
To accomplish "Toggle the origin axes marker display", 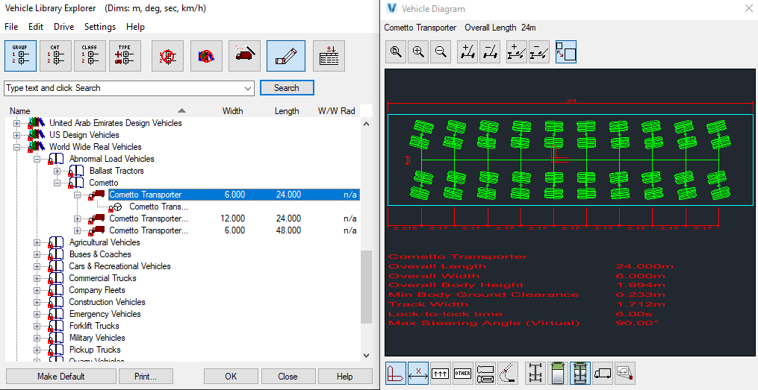I will tap(396, 373).
